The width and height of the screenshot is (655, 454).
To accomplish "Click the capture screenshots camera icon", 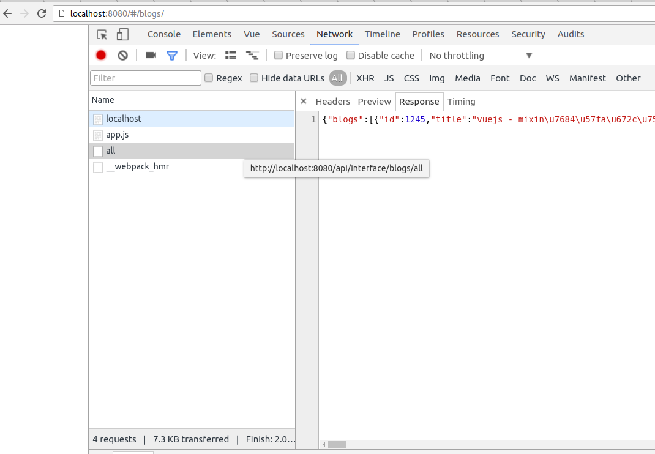I will coord(151,55).
